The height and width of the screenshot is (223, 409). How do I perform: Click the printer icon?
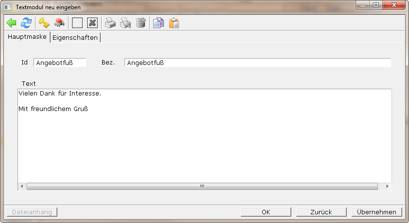[x=110, y=23]
